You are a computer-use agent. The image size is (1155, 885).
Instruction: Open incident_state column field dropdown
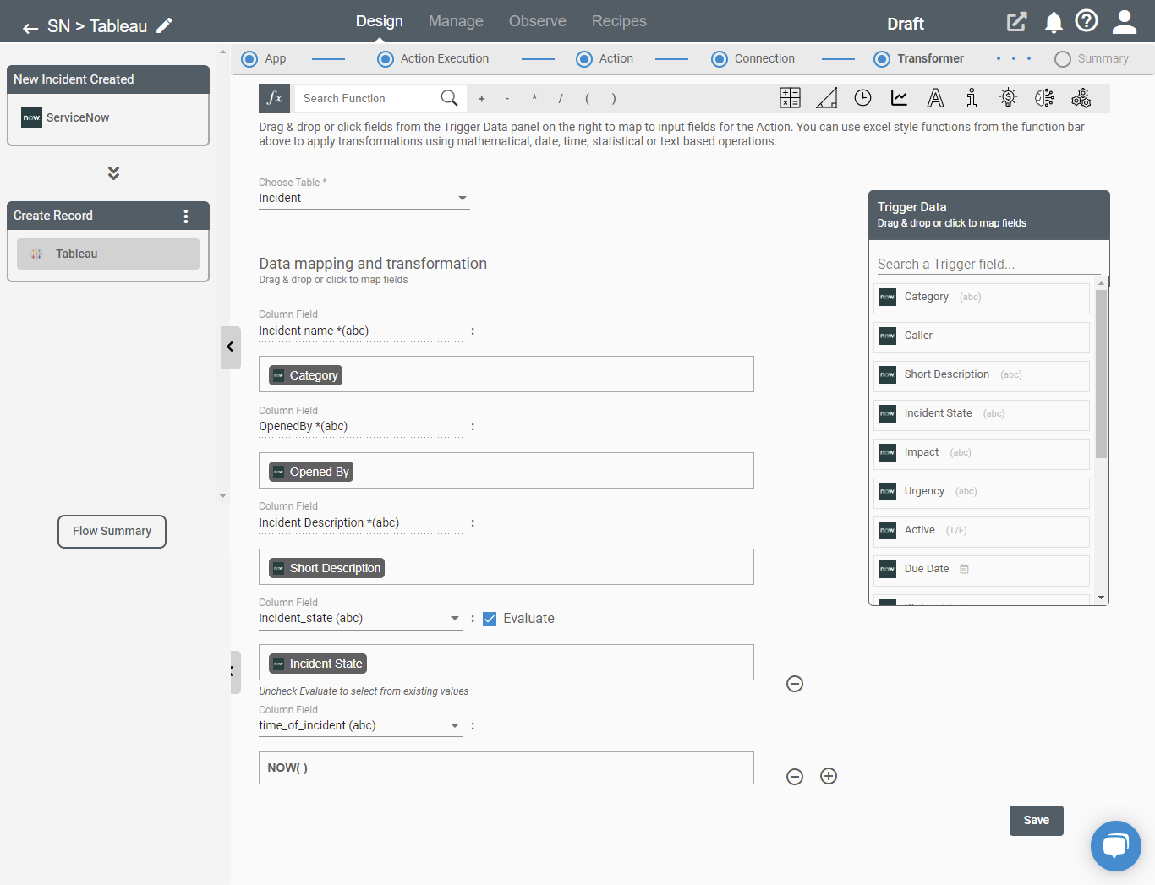361,619
